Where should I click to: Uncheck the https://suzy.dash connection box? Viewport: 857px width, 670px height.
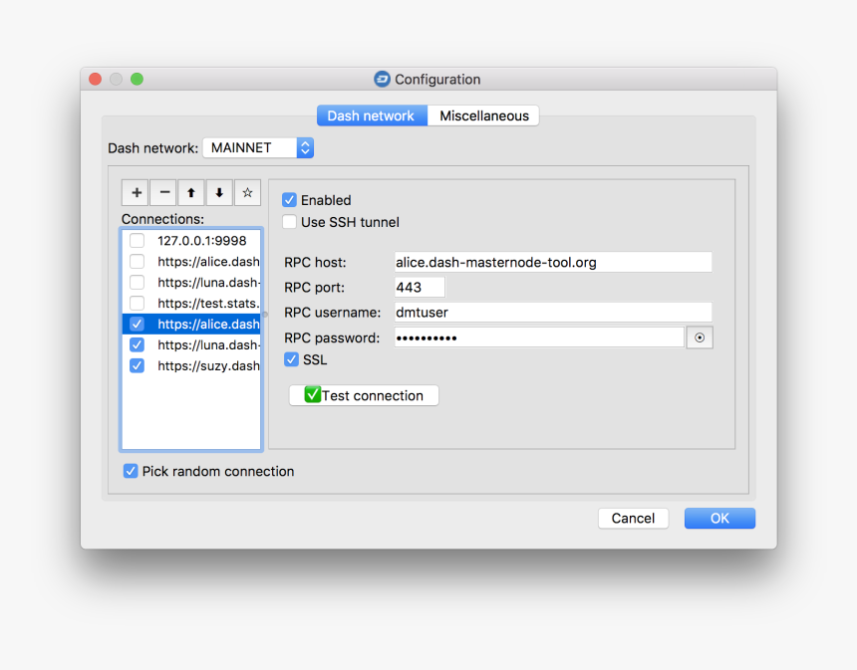click(x=138, y=365)
